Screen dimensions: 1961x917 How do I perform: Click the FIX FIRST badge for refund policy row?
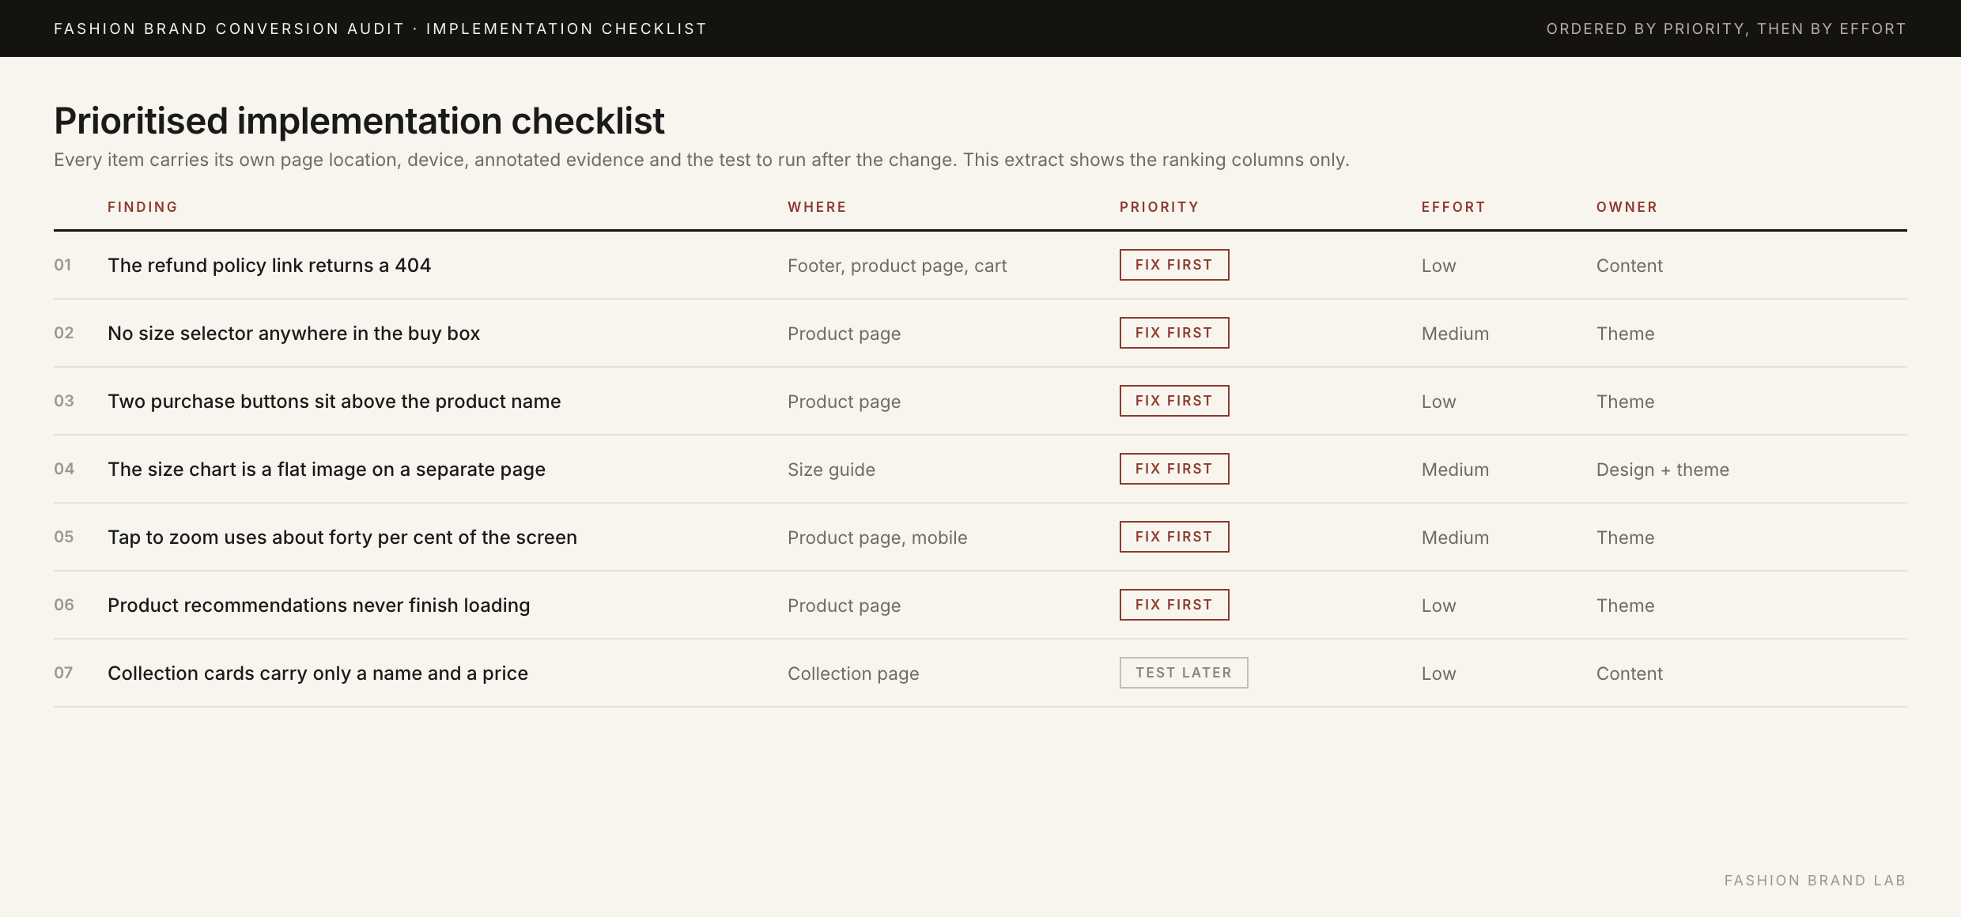point(1174,265)
